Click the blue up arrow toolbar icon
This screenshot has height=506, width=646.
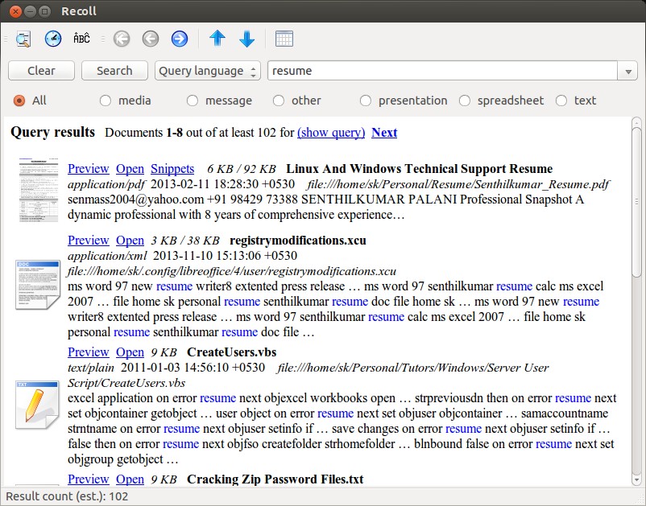coord(217,38)
